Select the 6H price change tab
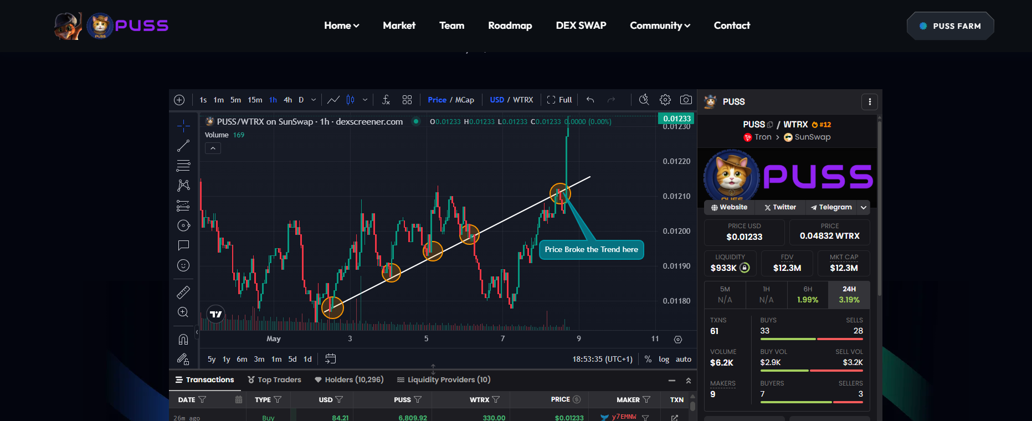This screenshot has width=1032, height=421. 808,295
